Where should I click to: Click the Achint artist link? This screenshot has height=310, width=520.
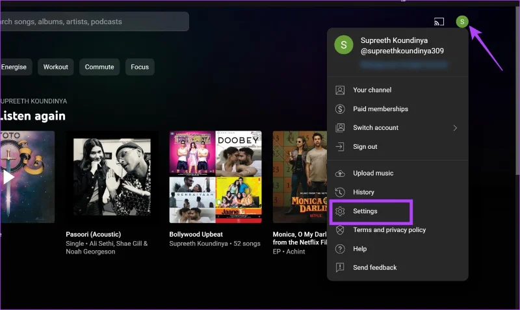(296, 252)
